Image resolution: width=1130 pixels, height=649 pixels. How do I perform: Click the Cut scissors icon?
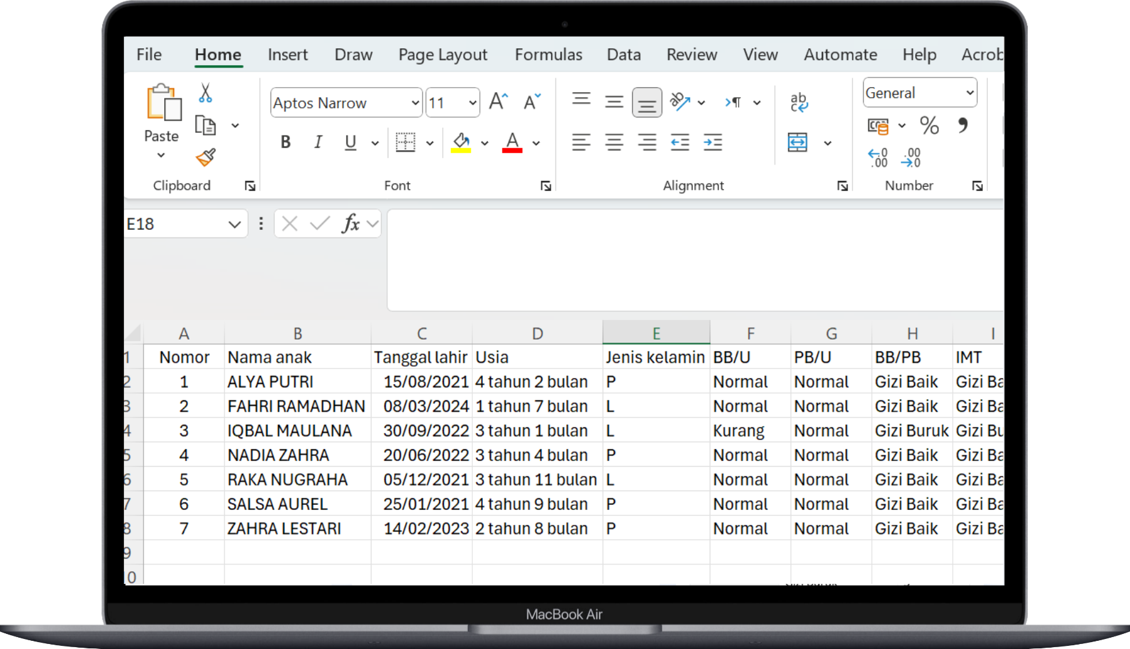tap(205, 93)
